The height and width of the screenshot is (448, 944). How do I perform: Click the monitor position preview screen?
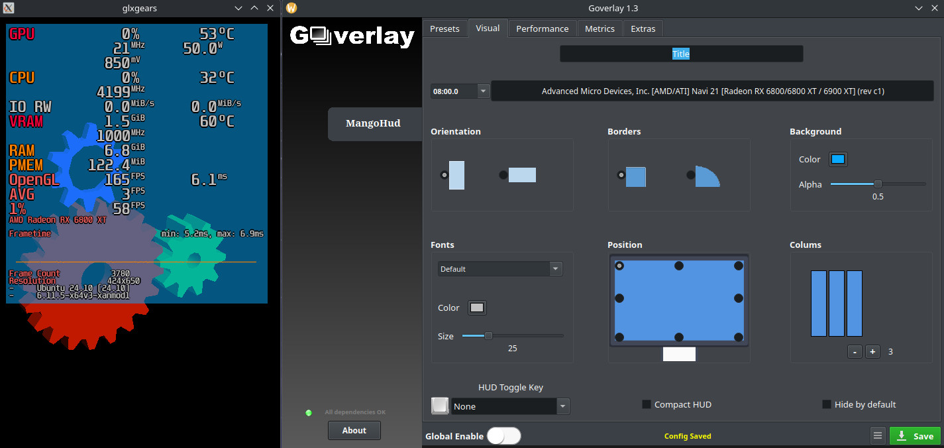click(x=679, y=301)
